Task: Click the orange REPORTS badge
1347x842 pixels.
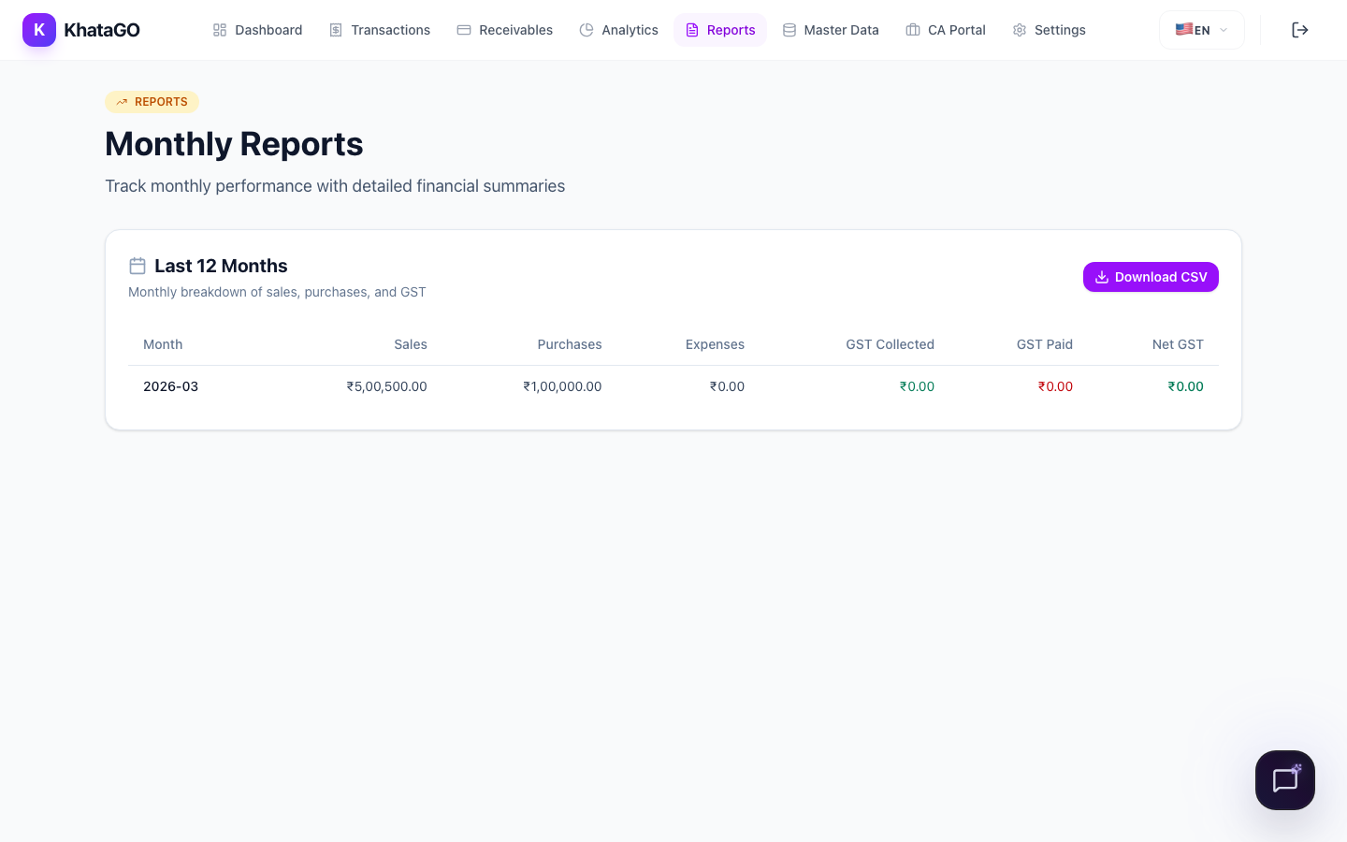Action: [152, 102]
